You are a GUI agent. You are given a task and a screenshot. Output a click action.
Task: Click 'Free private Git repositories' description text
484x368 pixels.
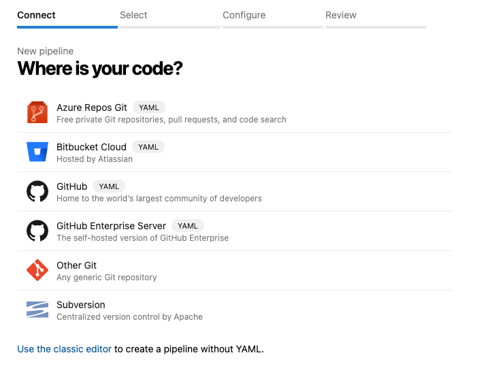click(172, 119)
